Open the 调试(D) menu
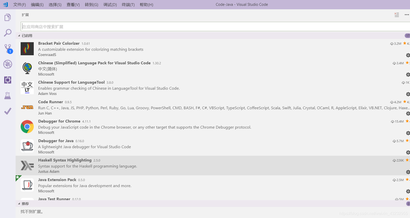 [110, 5]
